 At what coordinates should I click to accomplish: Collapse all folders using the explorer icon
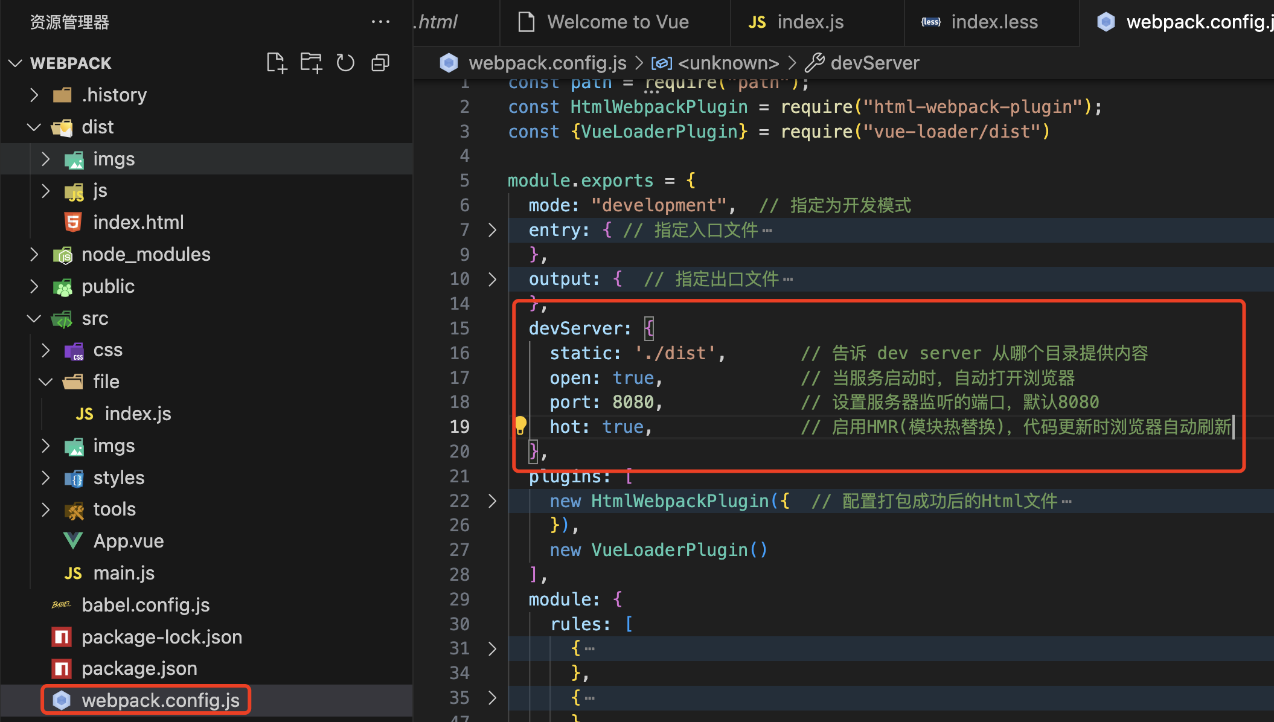tap(380, 63)
